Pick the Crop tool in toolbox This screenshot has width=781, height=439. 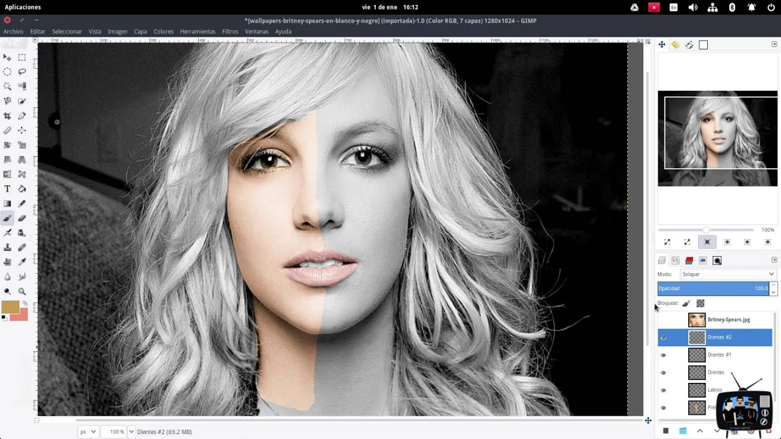7,116
